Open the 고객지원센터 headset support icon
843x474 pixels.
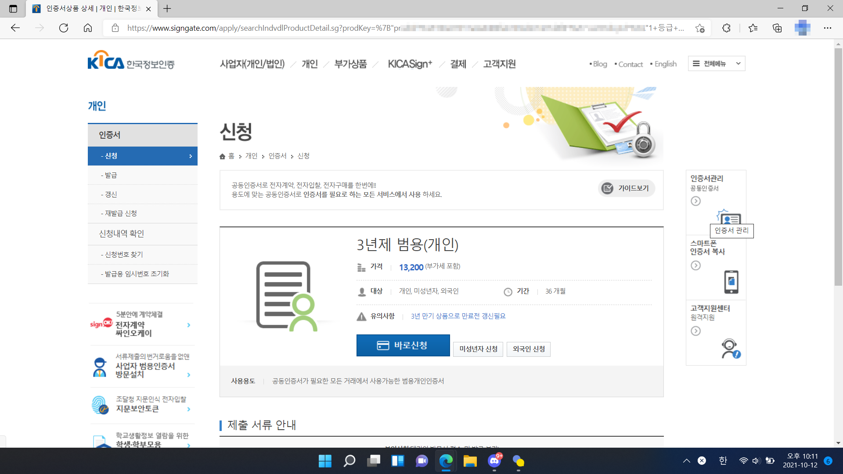730,348
